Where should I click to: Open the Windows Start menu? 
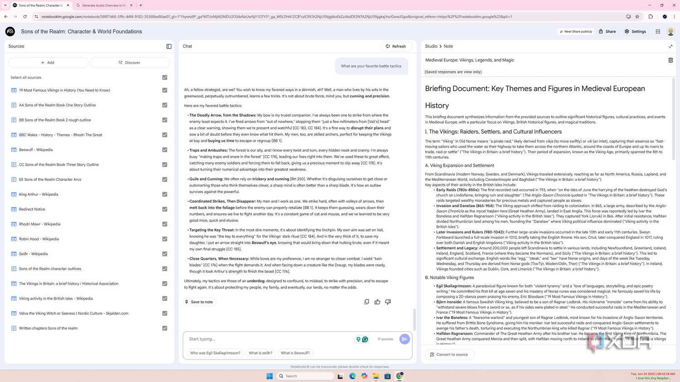[269, 376]
